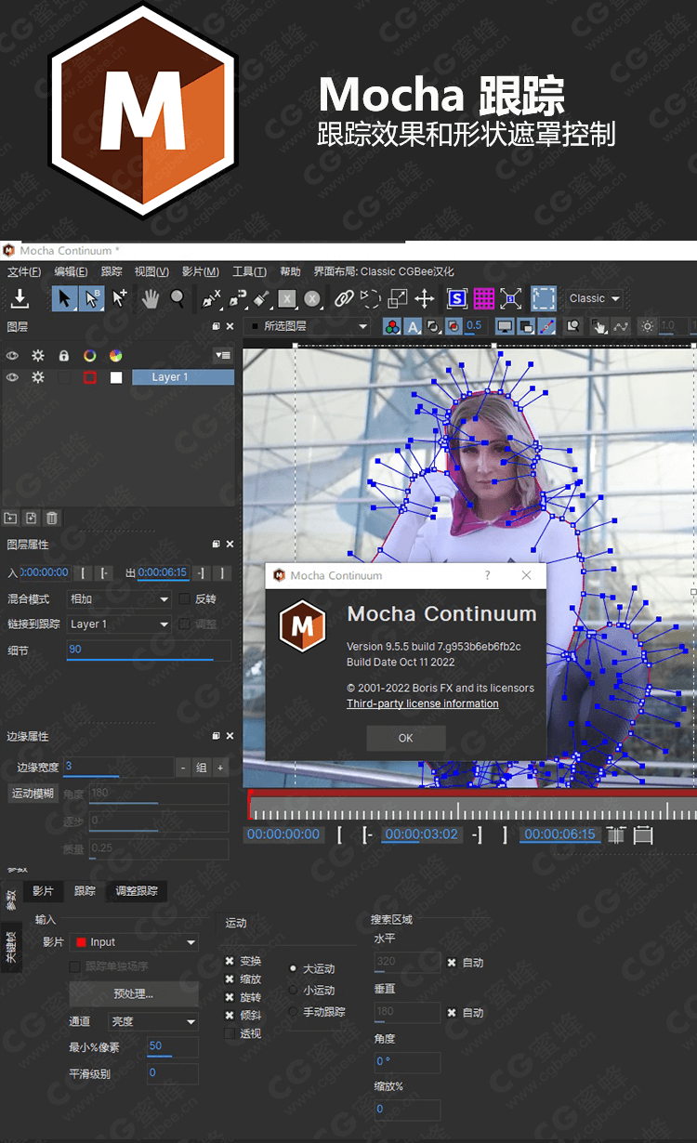Select the 小运动 radio button
The image size is (697, 1143).
(x=294, y=991)
